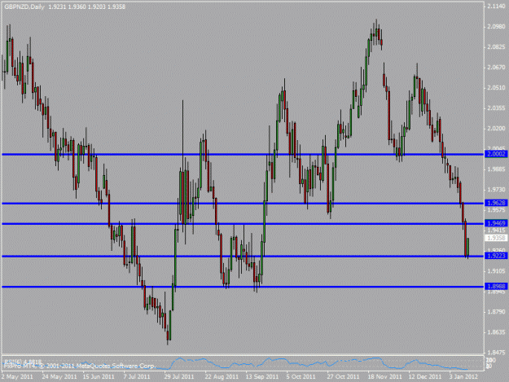
Task: Click the 29 Jul 2011 date label
Action: 179,377
